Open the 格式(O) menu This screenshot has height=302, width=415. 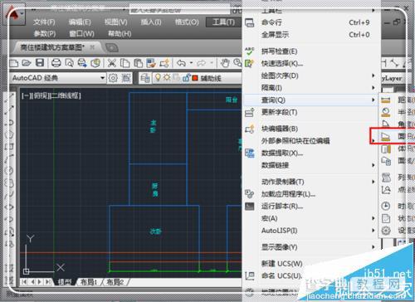tap(187, 22)
